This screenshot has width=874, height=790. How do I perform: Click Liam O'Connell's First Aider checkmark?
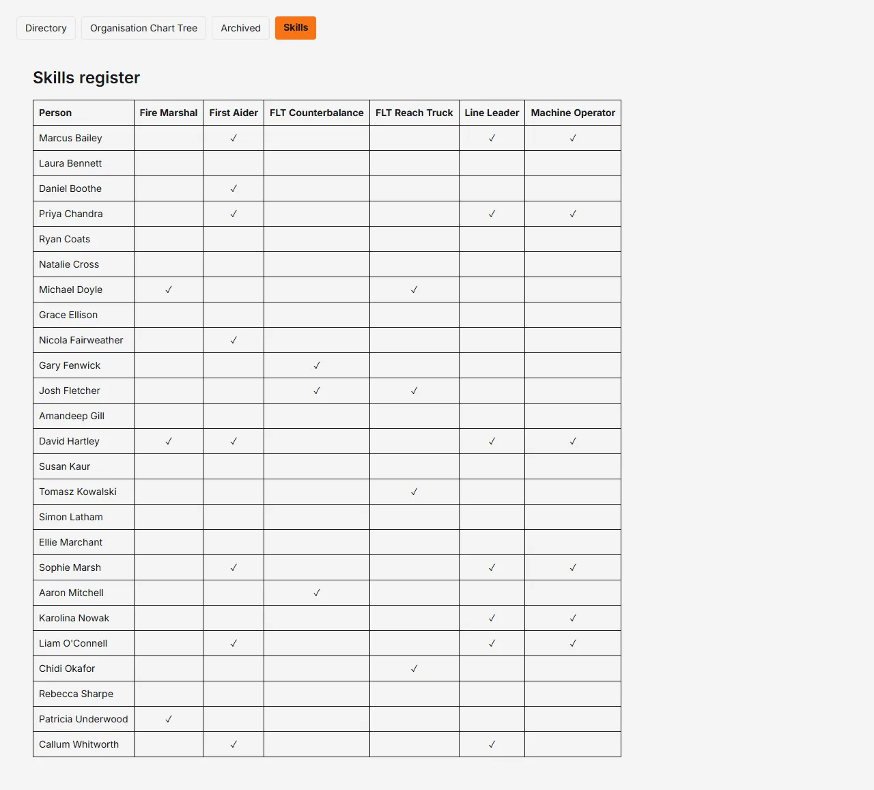(x=234, y=643)
